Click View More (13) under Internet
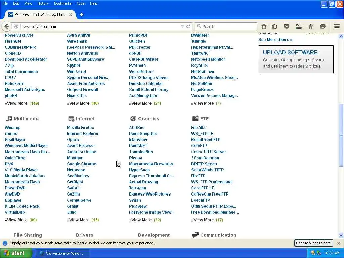 pyautogui.click(x=83, y=220)
